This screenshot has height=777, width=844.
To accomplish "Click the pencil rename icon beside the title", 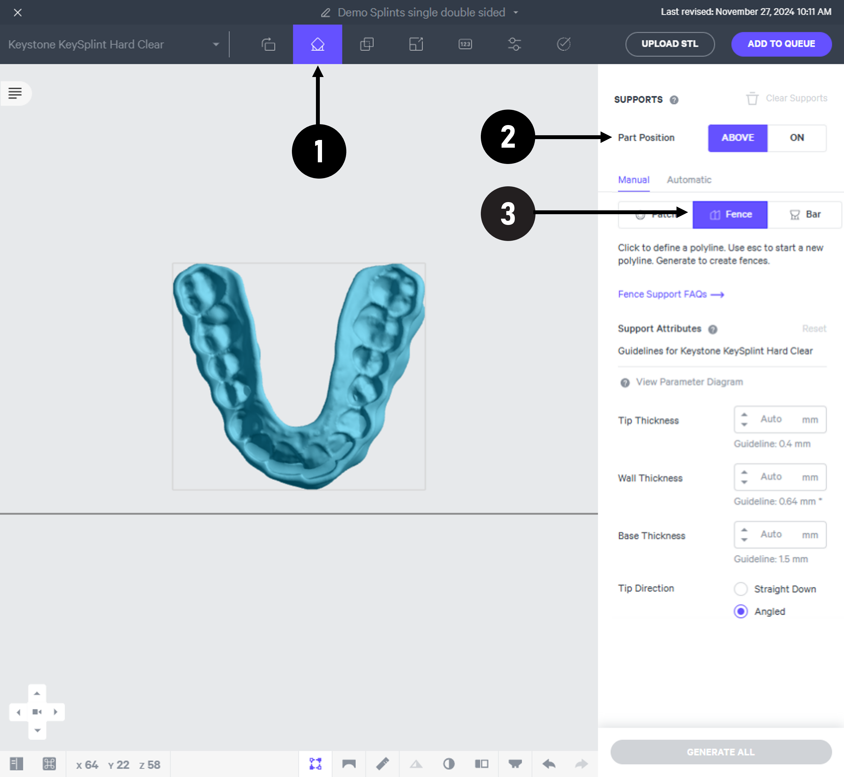I will [325, 13].
